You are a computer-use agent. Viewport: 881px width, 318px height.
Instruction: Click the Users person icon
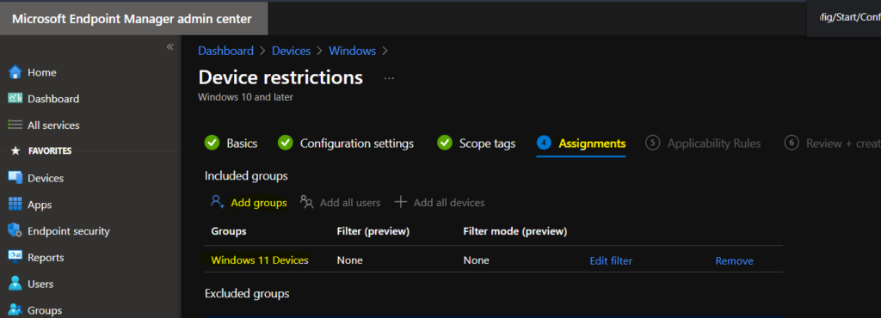pyautogui.click(x=15, y=284)
